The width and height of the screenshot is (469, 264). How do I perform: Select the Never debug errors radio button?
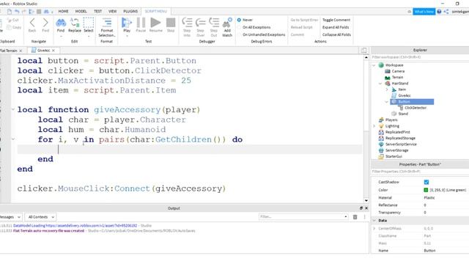[239, 20]
